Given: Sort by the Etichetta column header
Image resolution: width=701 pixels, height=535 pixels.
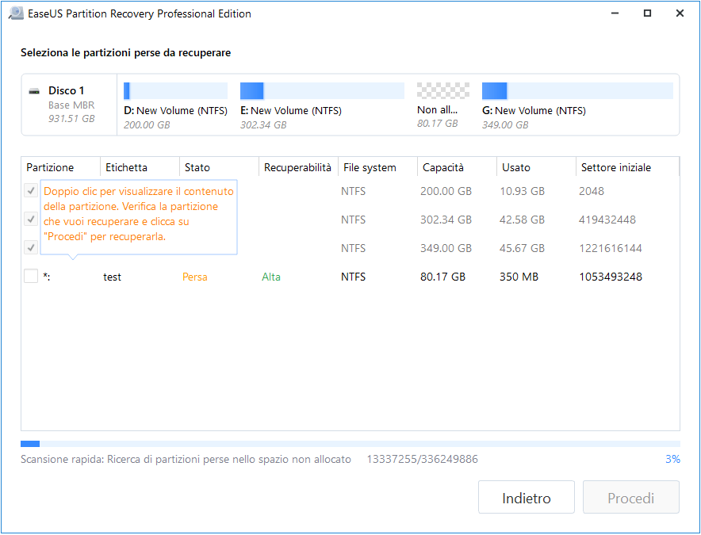Looking at the screenshot, I should pos(140,167).
